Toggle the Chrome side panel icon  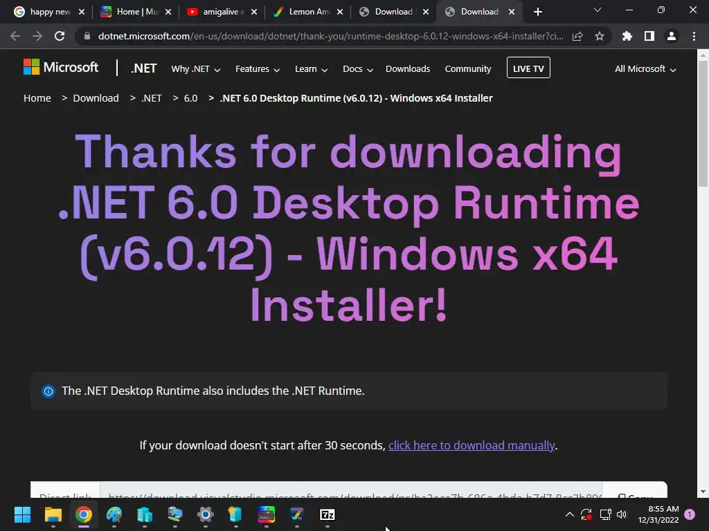tap(649, 36)
